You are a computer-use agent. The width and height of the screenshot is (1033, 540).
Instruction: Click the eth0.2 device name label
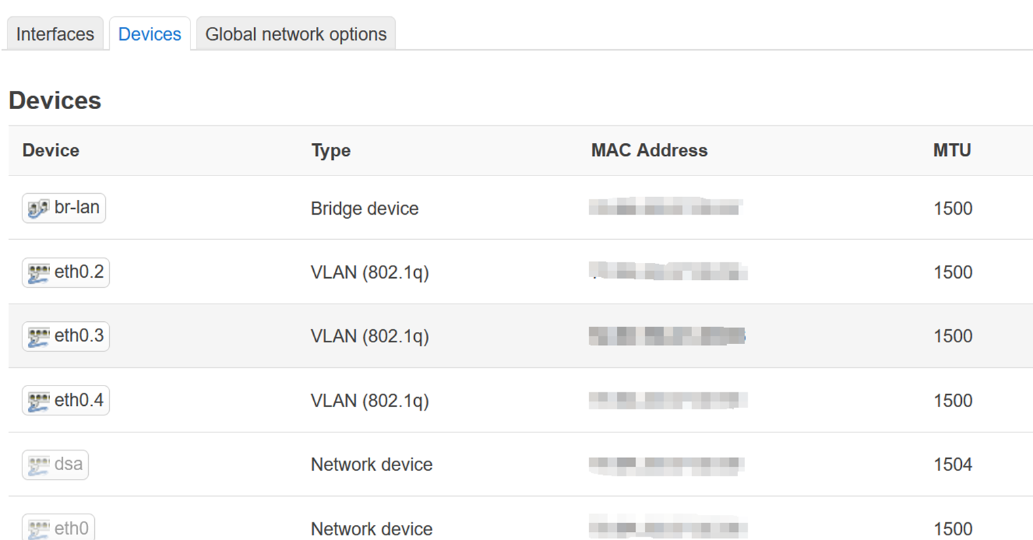point(79,272)
